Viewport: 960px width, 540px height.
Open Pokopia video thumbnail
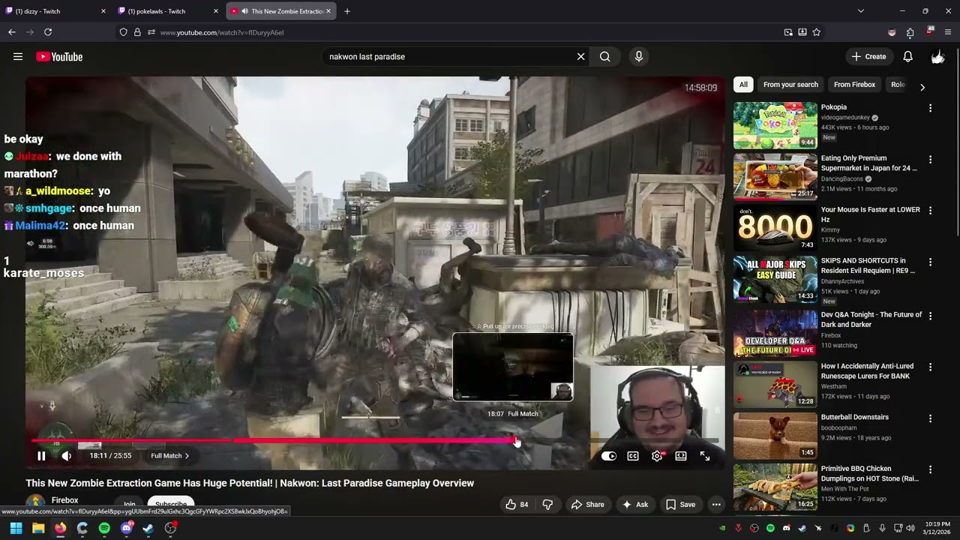(775, 125)
